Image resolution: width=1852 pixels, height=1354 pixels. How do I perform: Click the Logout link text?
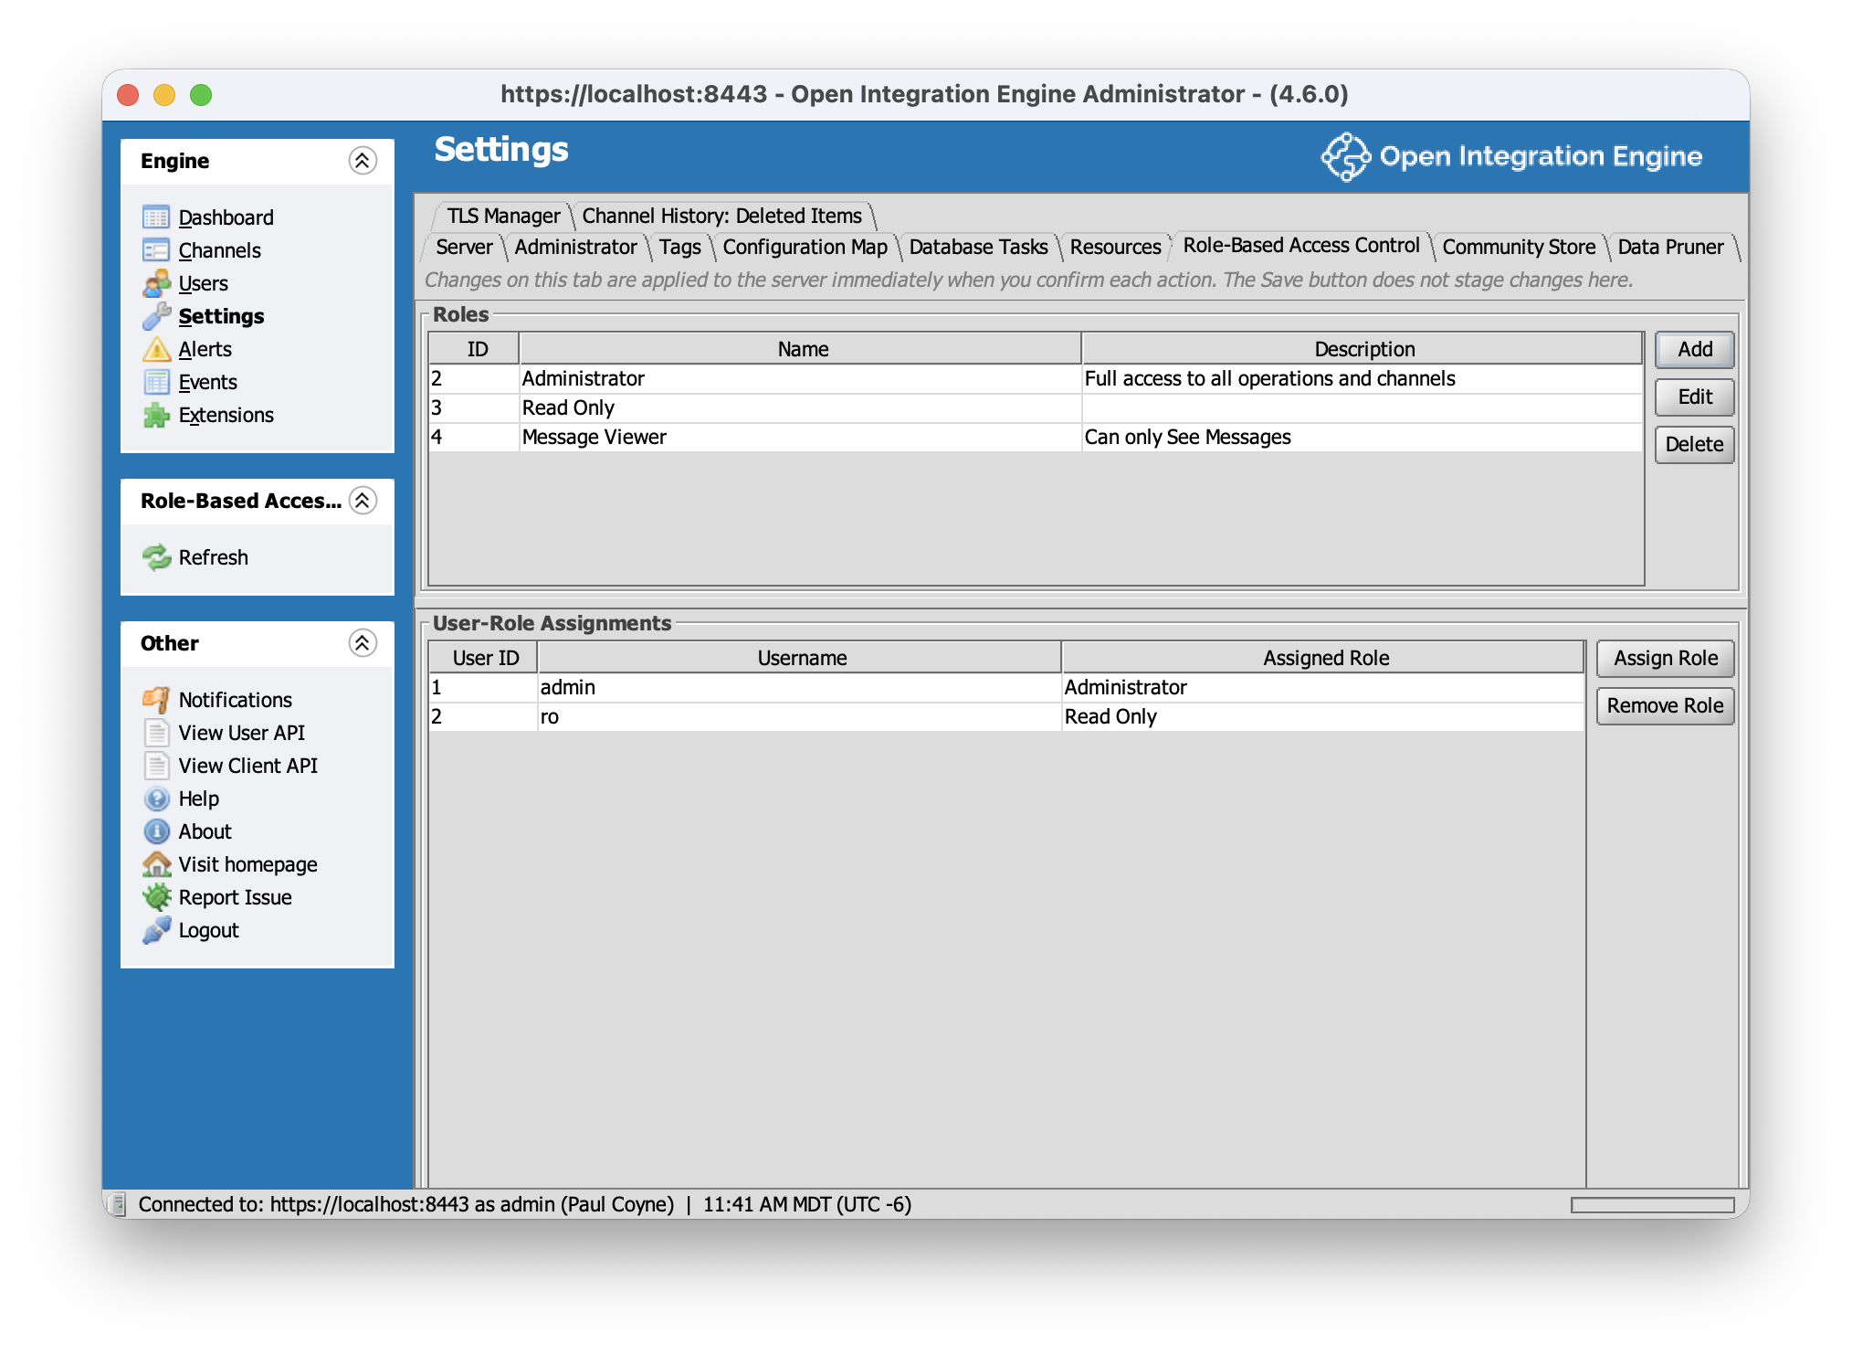(x=208, y=930)
